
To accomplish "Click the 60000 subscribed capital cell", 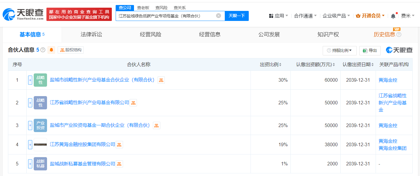I will (x=316, y=80).
